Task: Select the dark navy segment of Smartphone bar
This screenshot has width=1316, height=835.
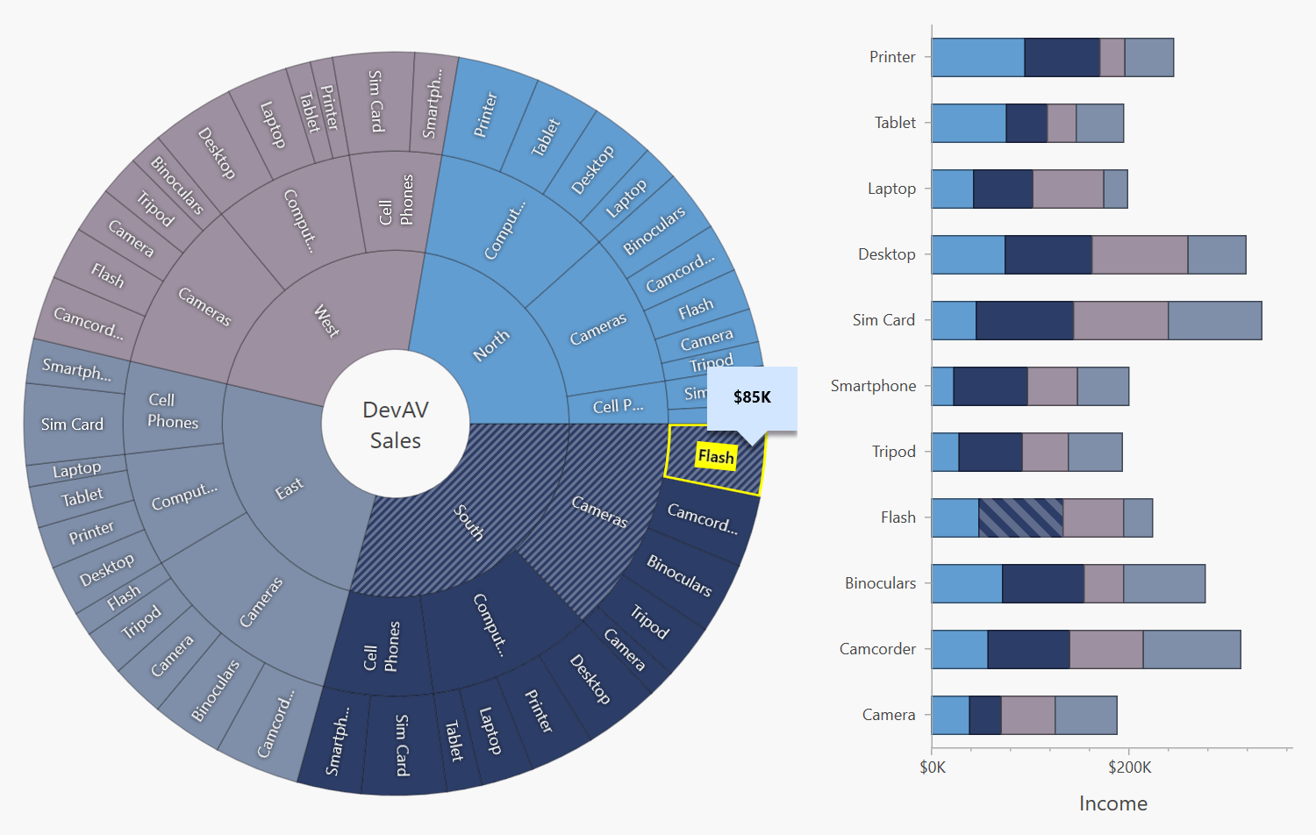Action: 991,386
